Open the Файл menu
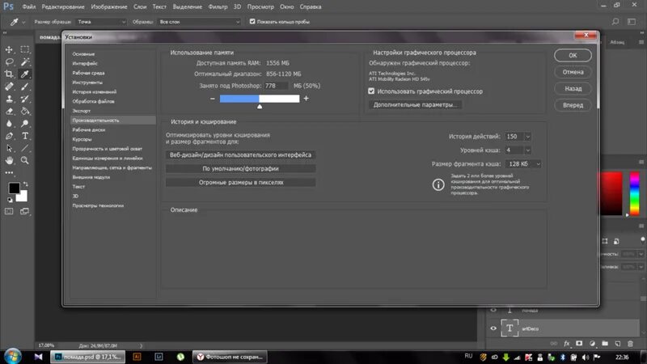The width and height of the screenshot is (647, 364). (29, 7)
